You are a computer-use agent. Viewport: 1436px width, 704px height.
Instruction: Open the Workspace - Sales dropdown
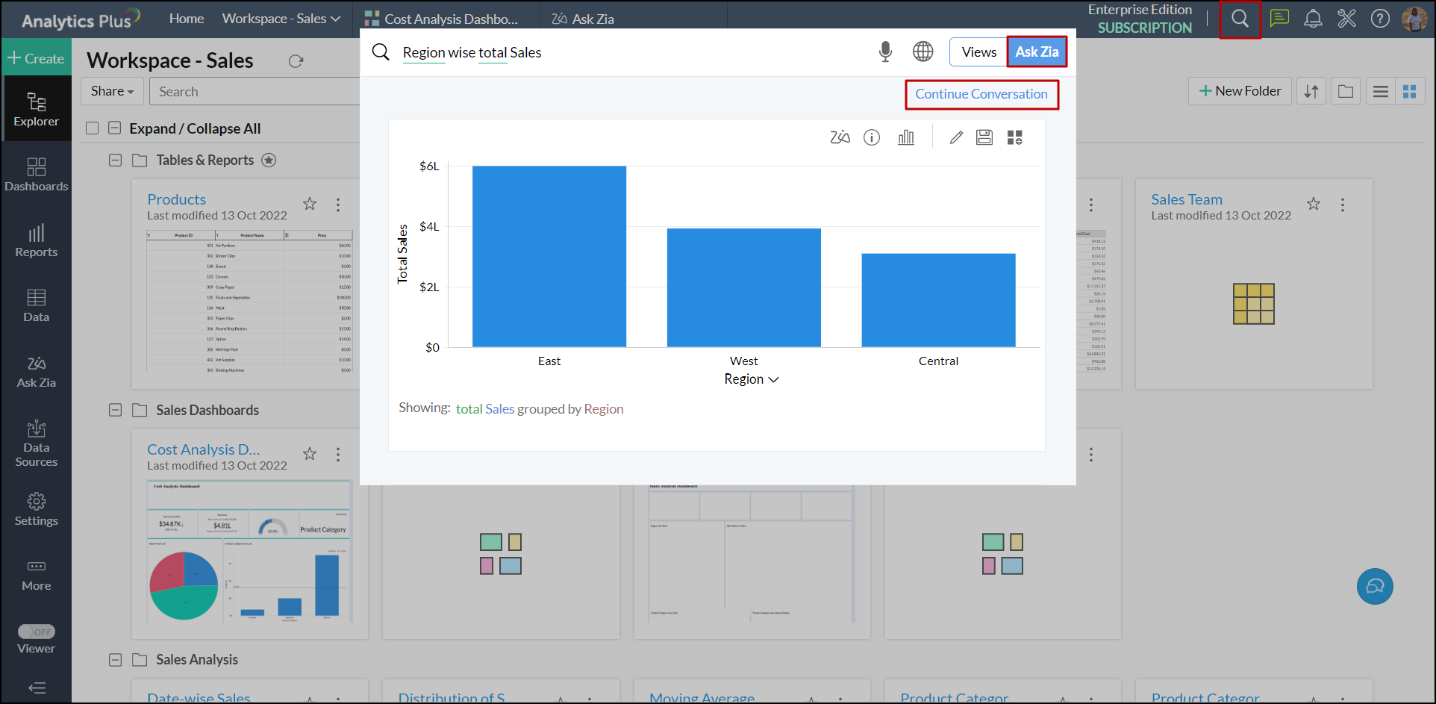tap(281, 19)
